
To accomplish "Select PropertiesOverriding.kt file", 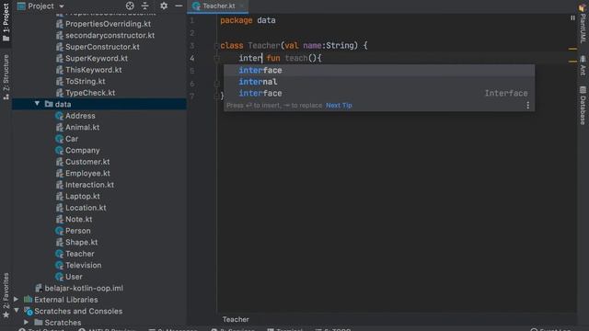I will (109, 24).
